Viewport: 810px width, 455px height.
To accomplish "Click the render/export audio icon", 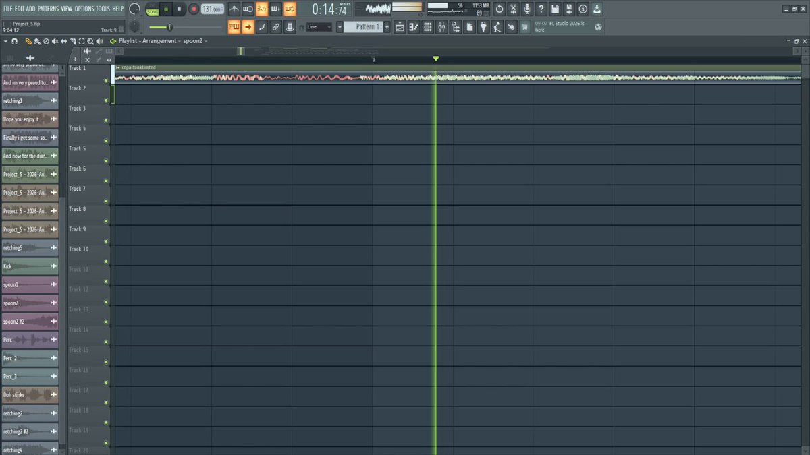I will click(x=569, y=9).
